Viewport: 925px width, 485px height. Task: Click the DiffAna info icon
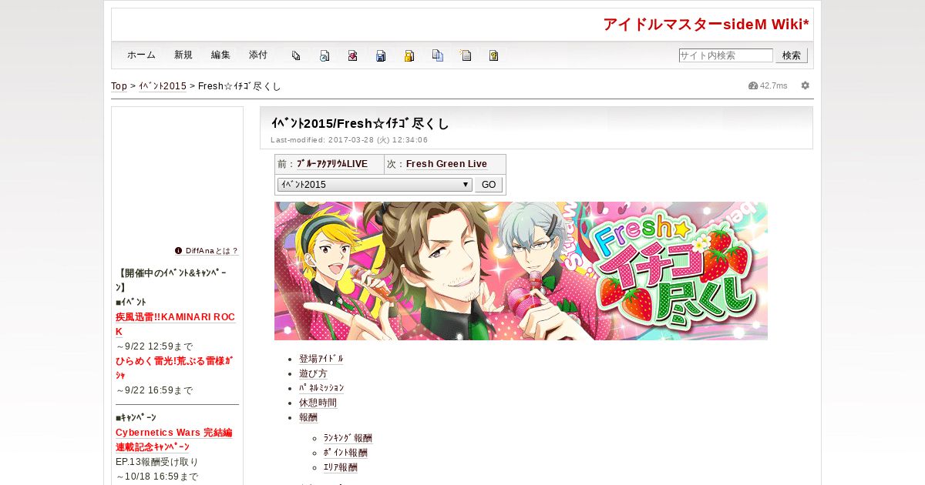click(179, 250)
